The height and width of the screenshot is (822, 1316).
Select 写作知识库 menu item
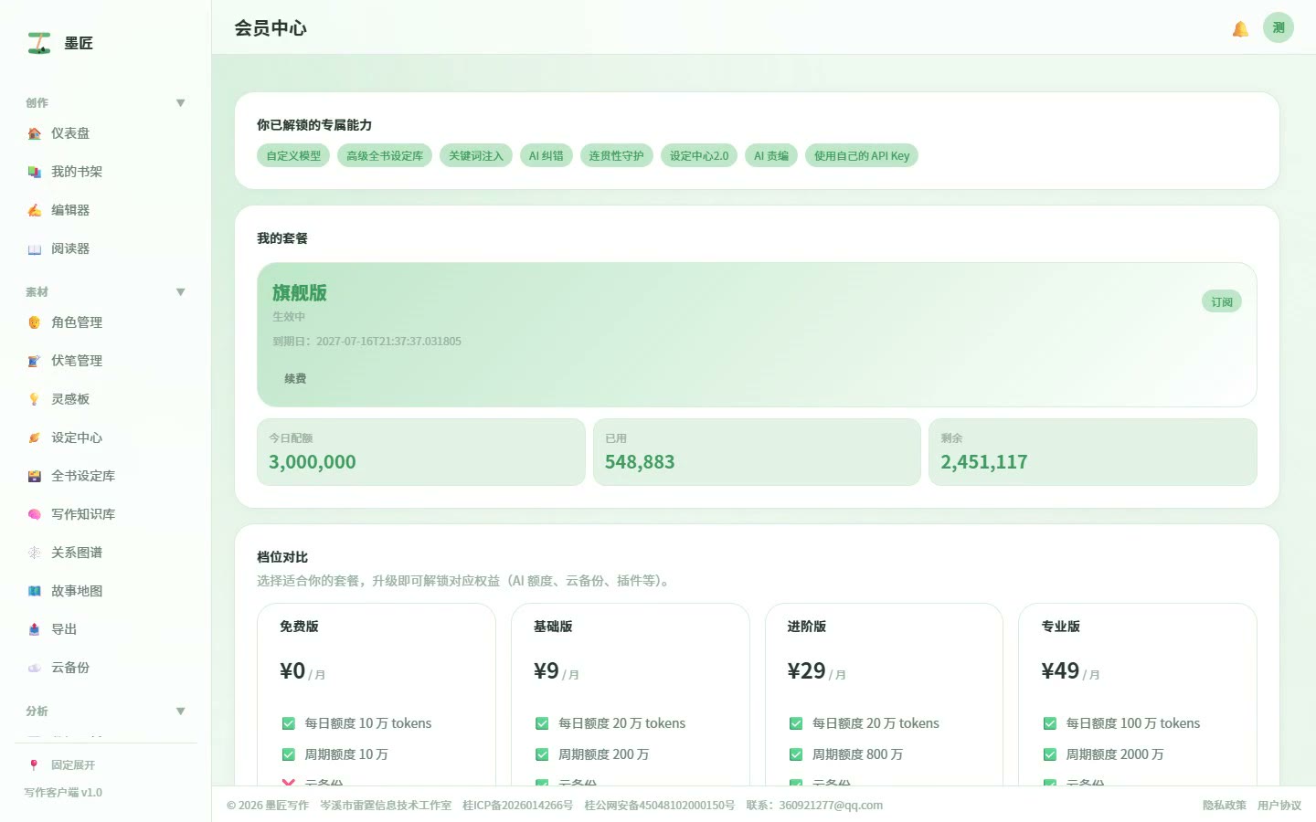tap(105, 514)
